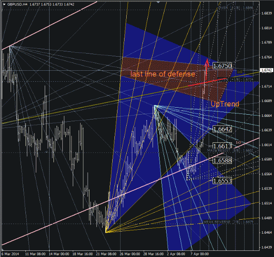Click the 1.6514 value on price axis
The height and width of the screenshot is (257, 274).
267,203
